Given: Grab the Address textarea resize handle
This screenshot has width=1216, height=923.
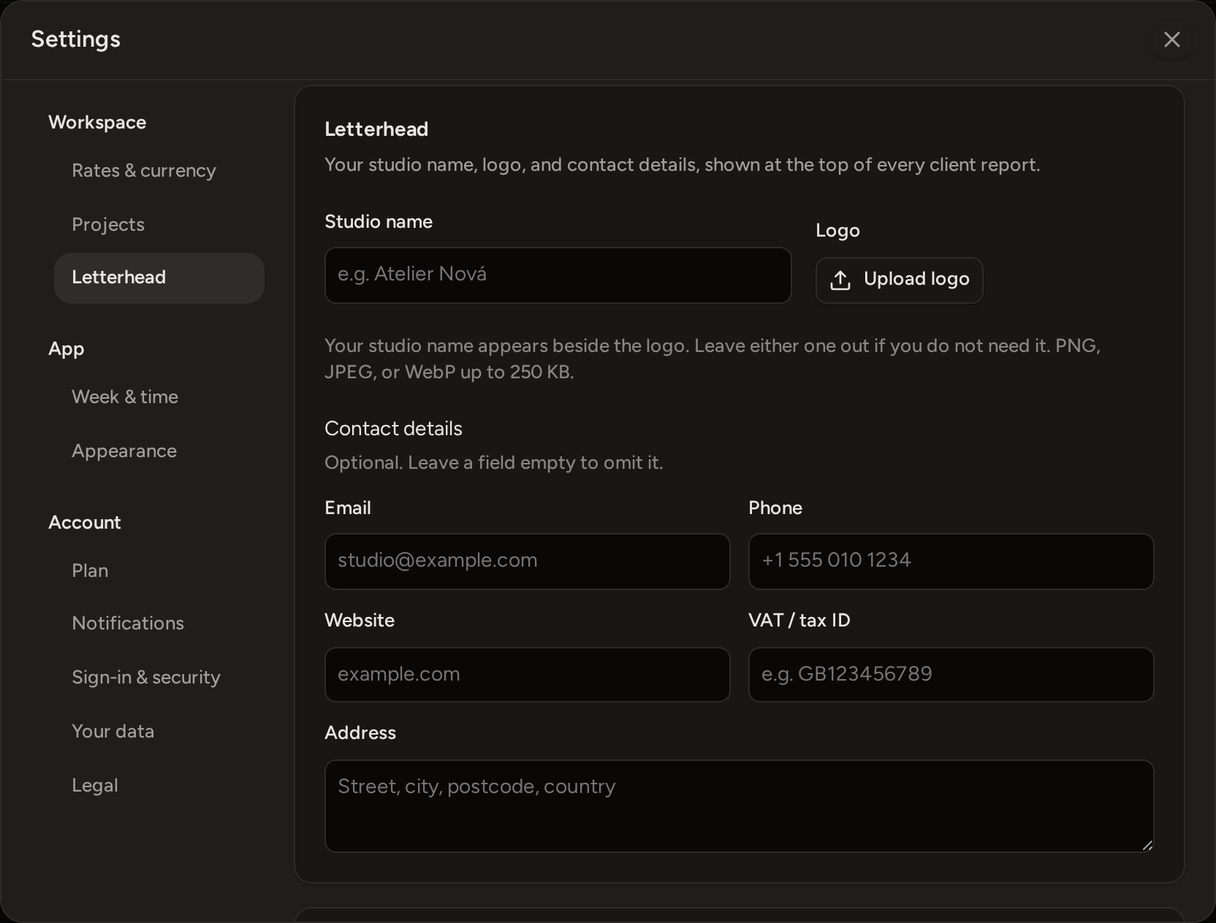Looking at the screenshot, I should click(1147, 845).
